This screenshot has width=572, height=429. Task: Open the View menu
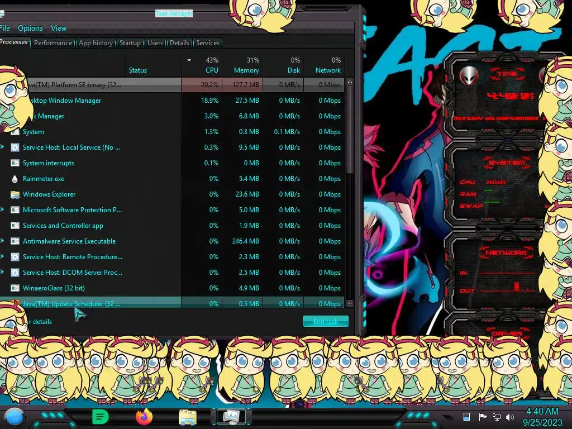point(58,28)
